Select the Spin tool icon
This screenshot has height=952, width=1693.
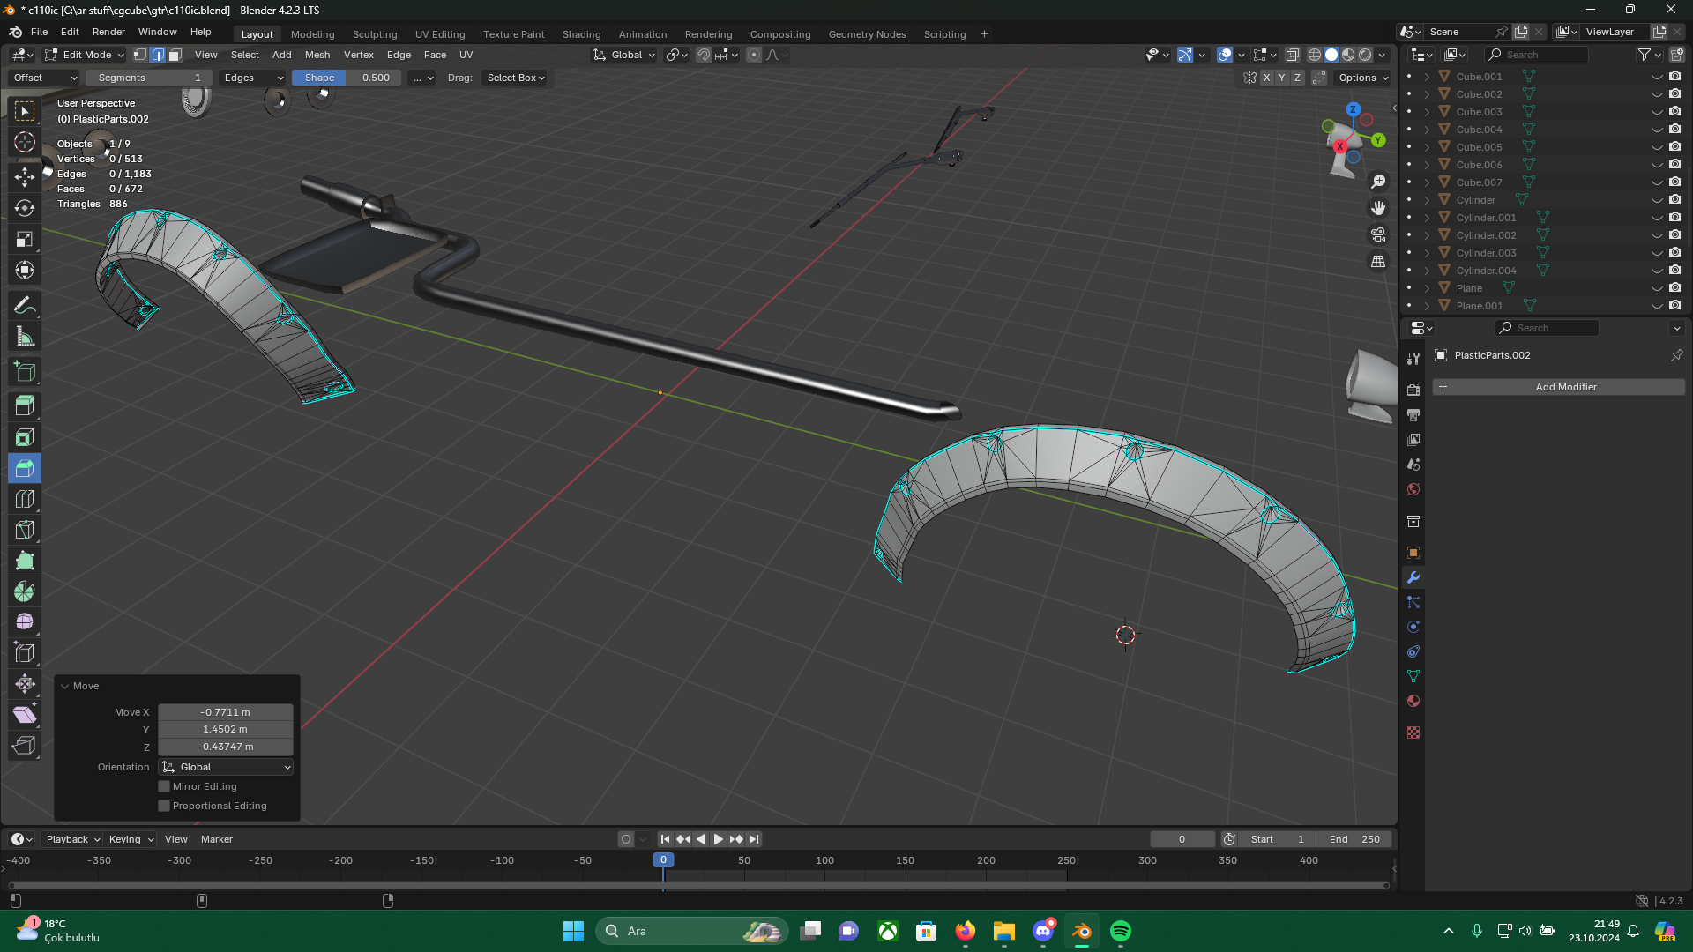click(x=25, y=591)
